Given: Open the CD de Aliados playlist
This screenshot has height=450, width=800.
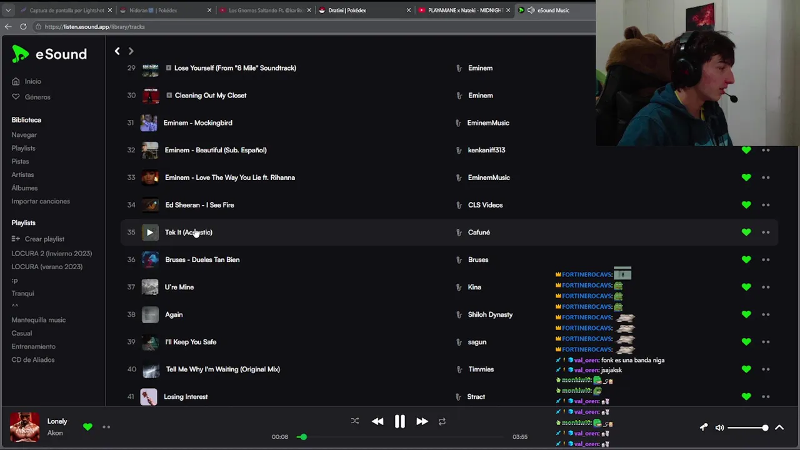Looking at the screenshot, I should click(x=33, y=360).
